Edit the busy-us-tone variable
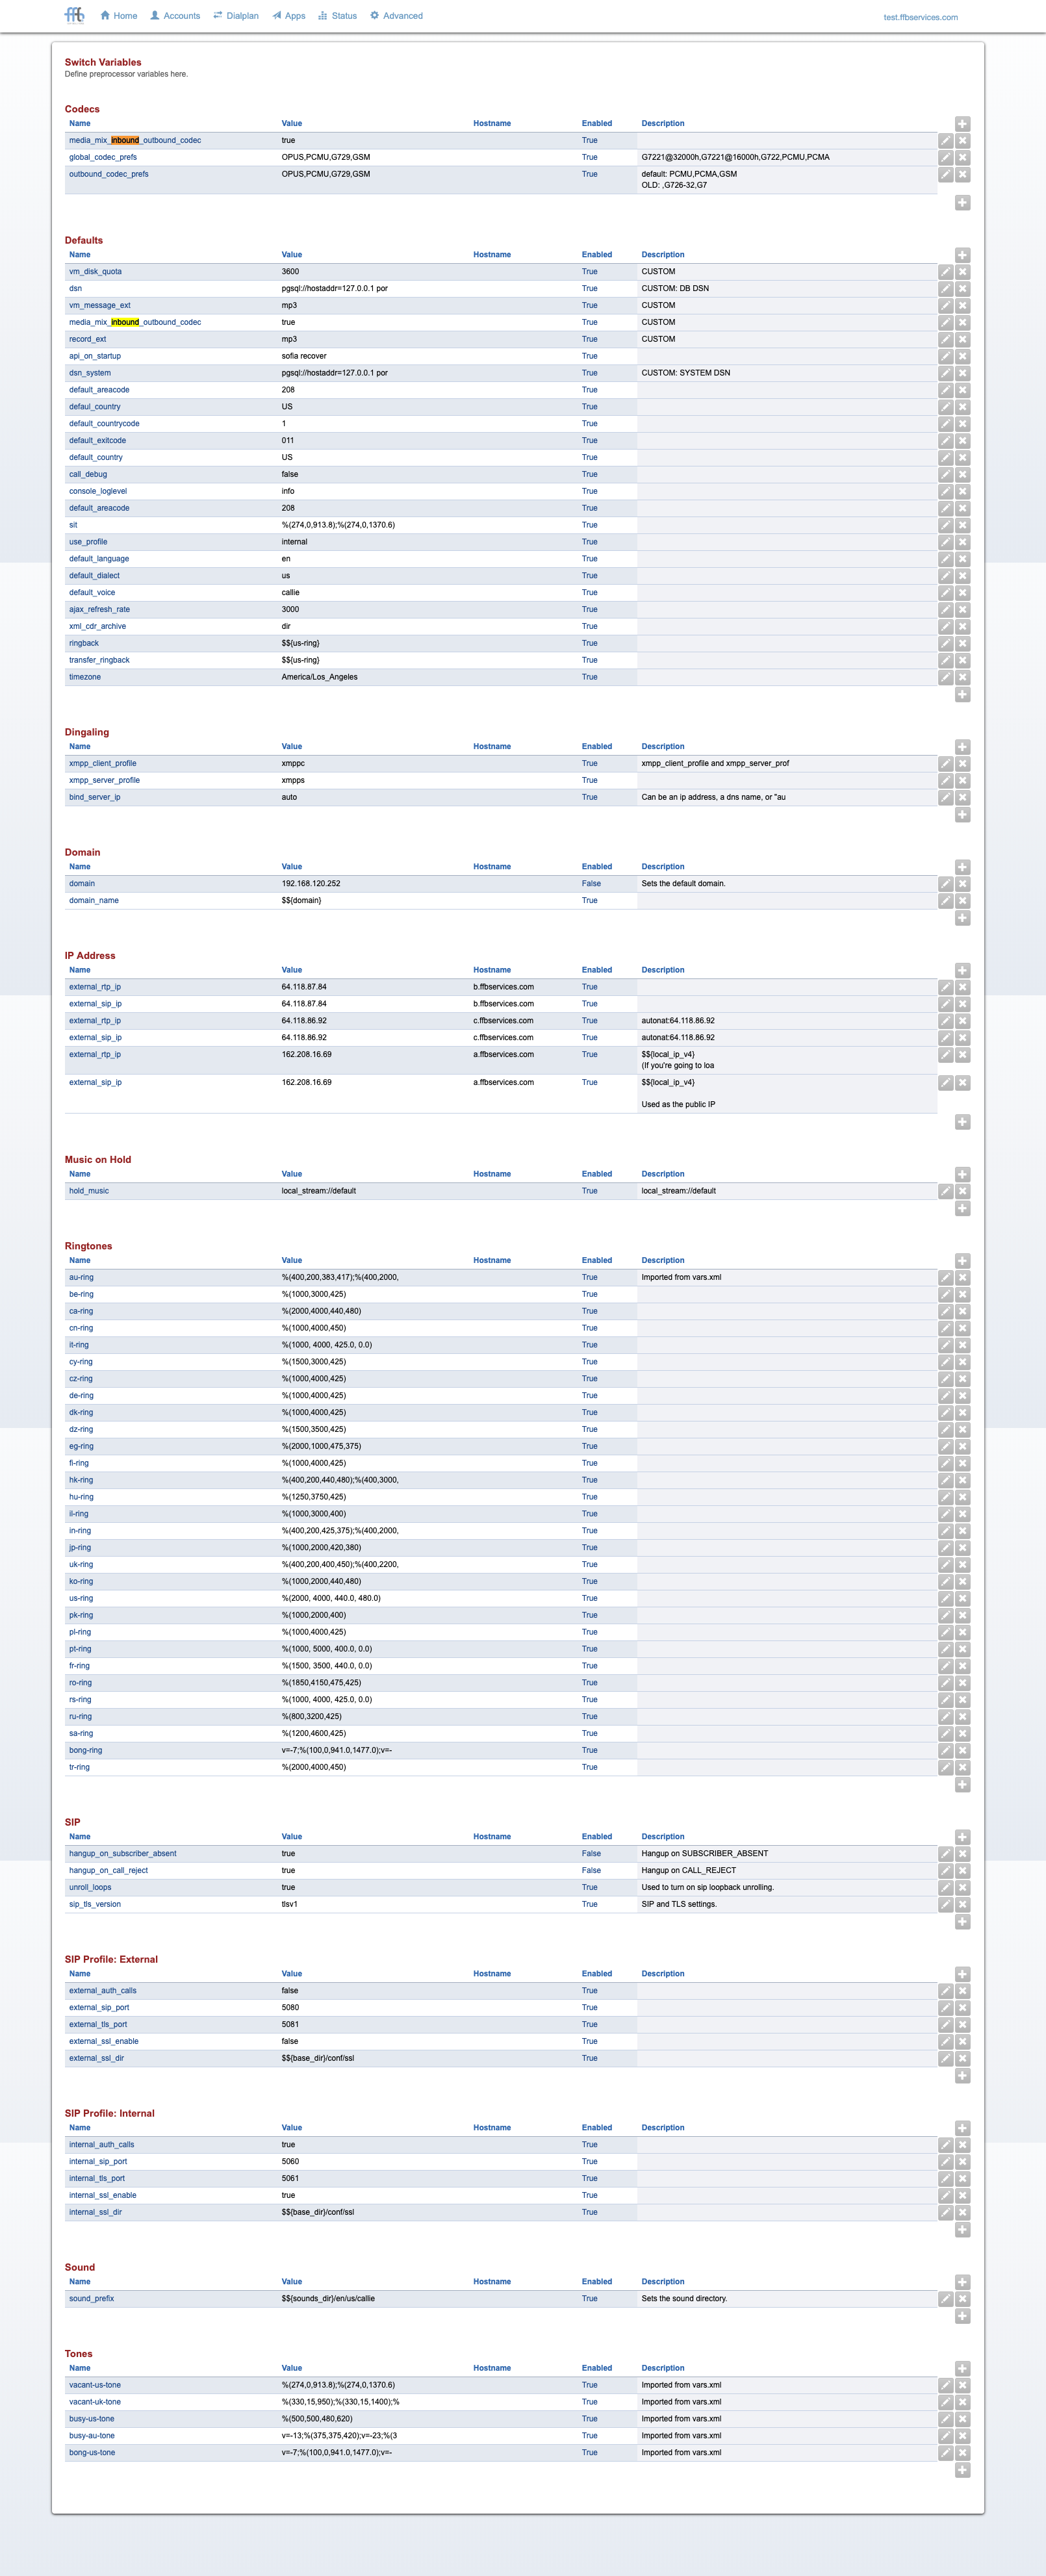The height and width of the screenshot is (2576, 1046). [945, 2420]
